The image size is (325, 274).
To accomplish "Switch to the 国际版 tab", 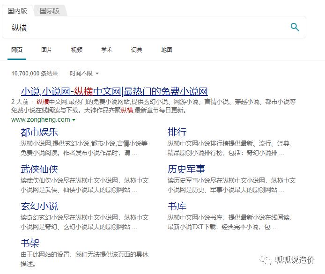I will tap(50, 11).
